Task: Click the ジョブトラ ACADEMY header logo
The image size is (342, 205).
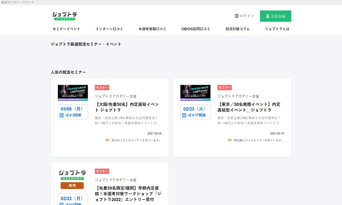Action: [64, 16]
